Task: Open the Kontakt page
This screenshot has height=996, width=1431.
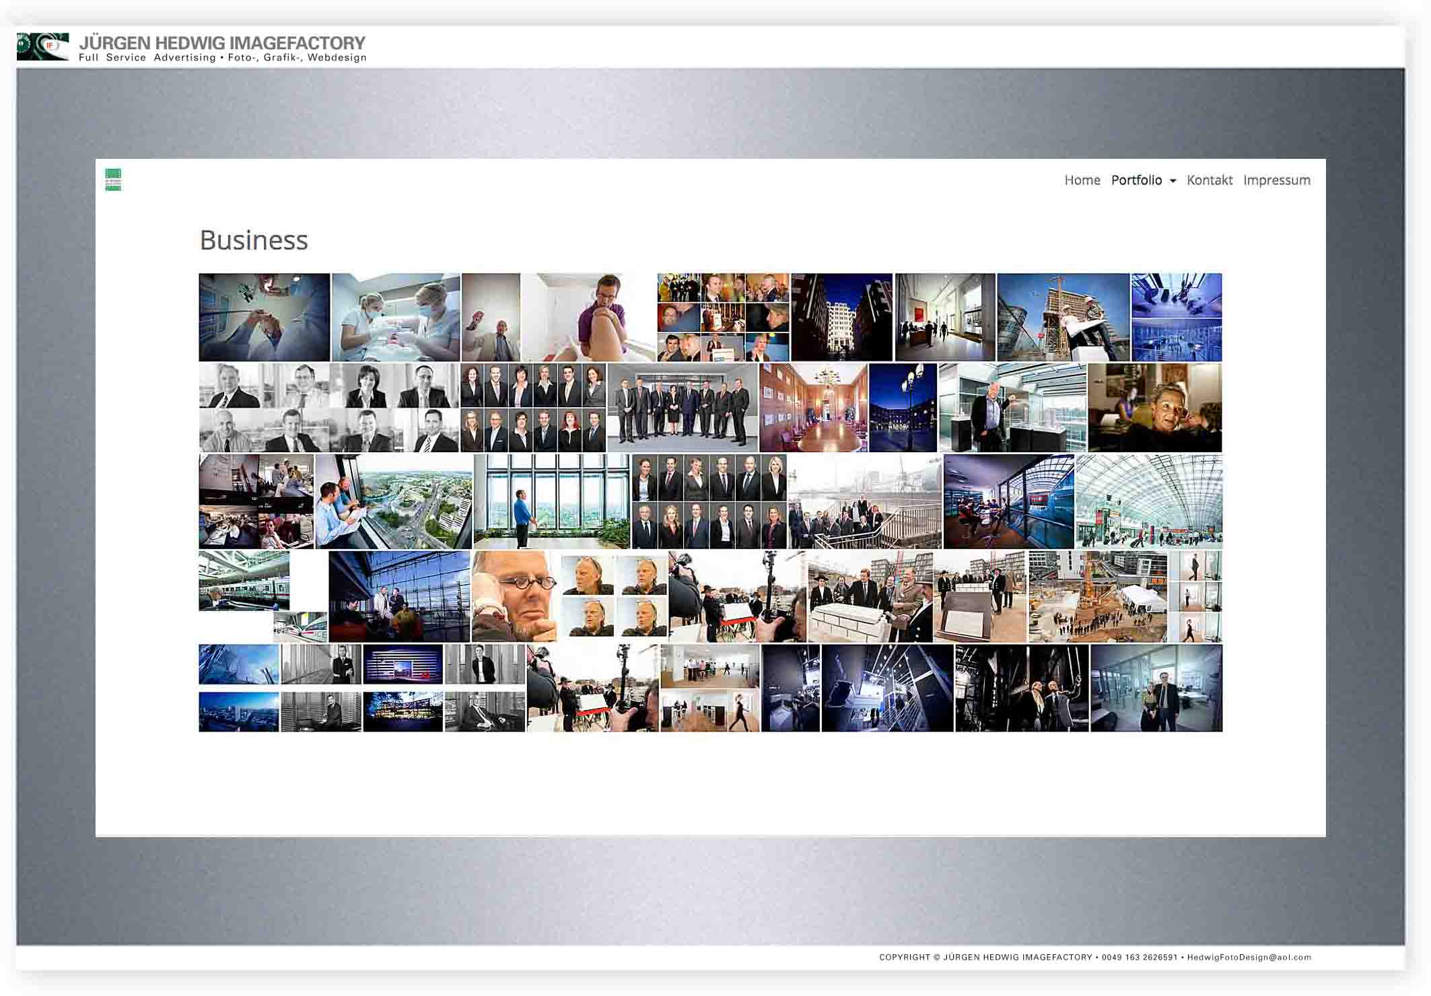Action: point(1209,180)
